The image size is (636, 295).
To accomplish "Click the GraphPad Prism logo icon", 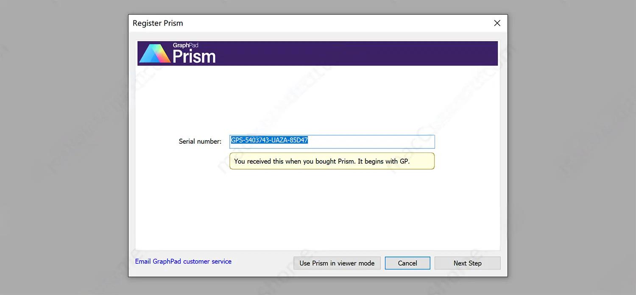I will (x=155, y=53).
